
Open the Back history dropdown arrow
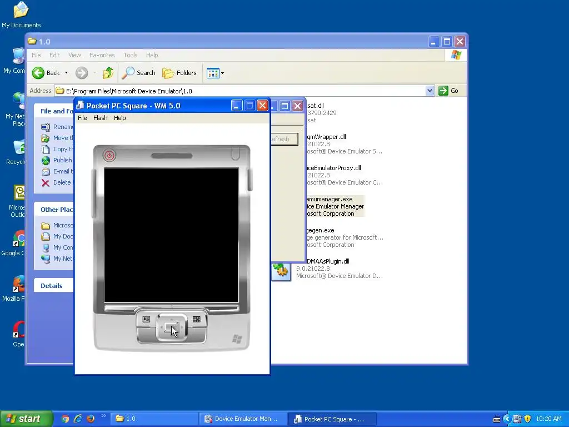[67, 73]
